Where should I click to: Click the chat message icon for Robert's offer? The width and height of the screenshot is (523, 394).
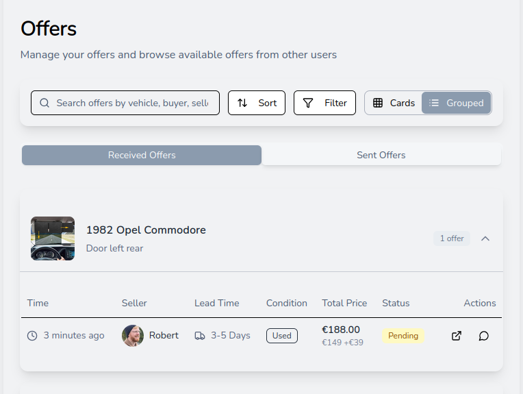tap(483, 336)
